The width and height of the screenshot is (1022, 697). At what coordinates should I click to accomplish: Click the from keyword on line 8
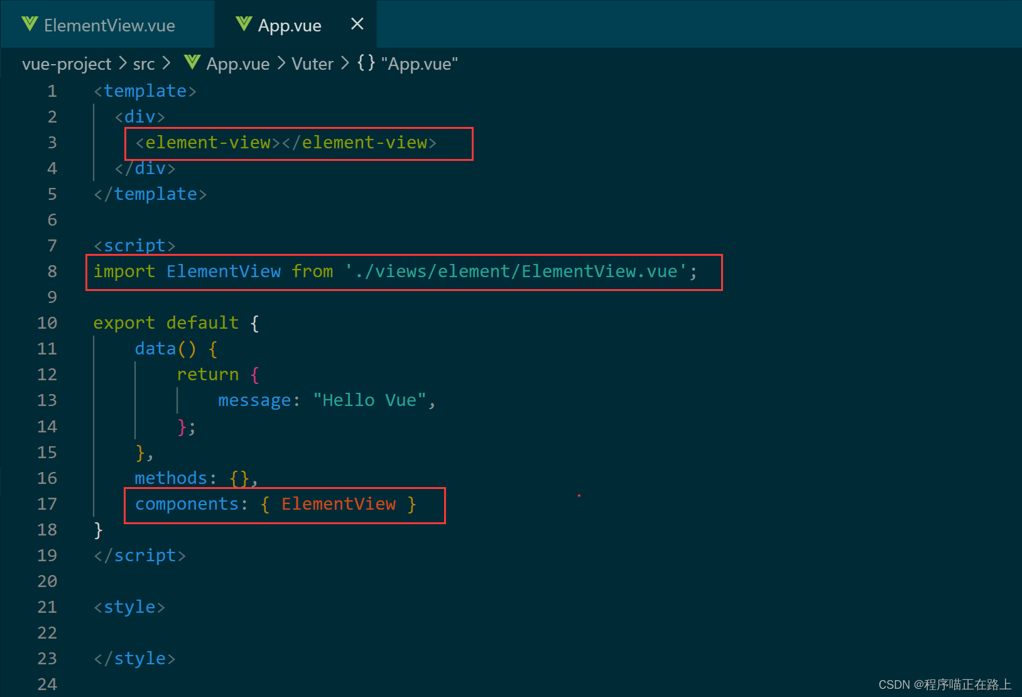[312, 272]
